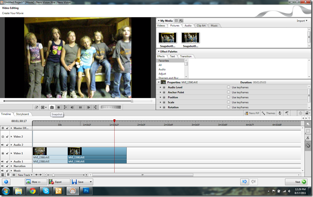
Task: Open the Clip Art media tab
Action: (201, 26)
